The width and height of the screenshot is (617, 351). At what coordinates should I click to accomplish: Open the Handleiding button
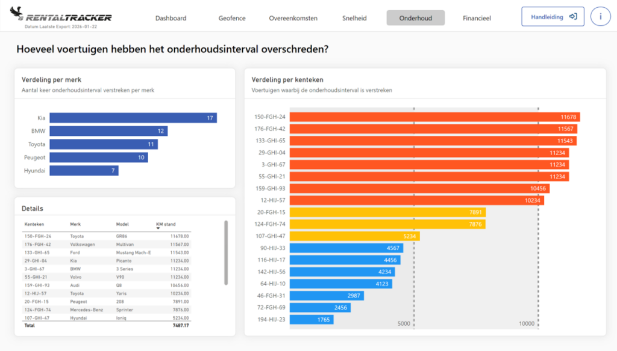pos(553,16)
